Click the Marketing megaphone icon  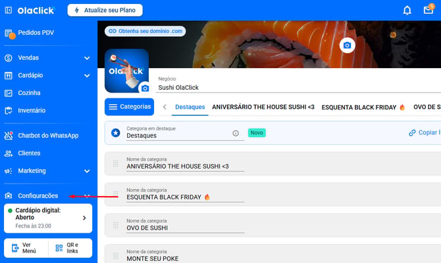coord(9,171)
